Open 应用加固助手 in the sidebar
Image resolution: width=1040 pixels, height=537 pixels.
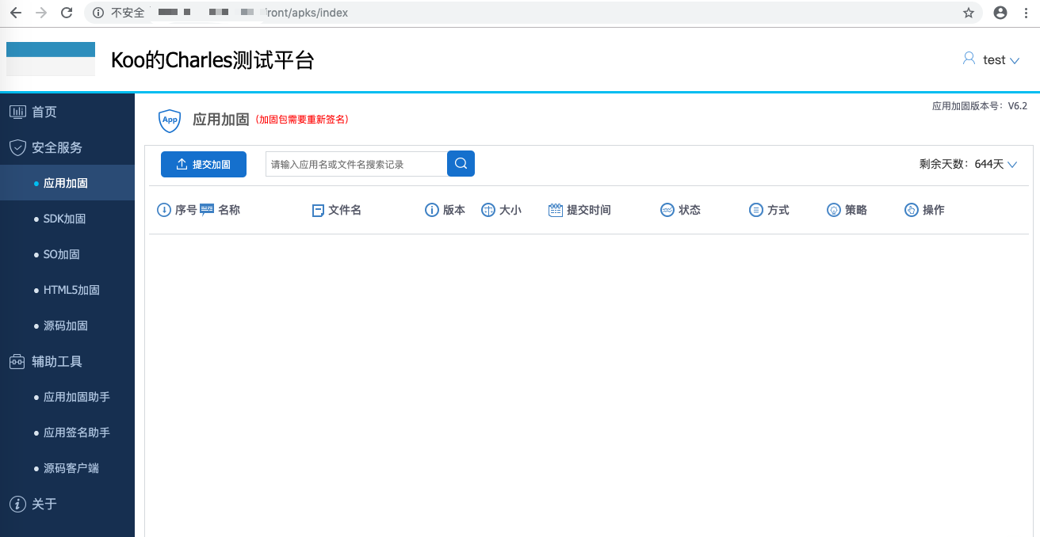67,397
